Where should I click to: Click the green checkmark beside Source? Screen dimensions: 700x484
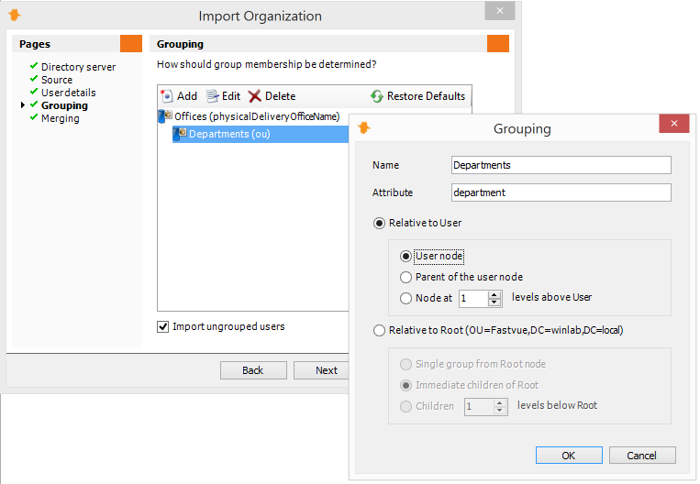coord(34,79)
